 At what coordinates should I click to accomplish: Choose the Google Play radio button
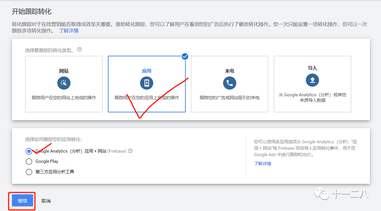point(29,161)
